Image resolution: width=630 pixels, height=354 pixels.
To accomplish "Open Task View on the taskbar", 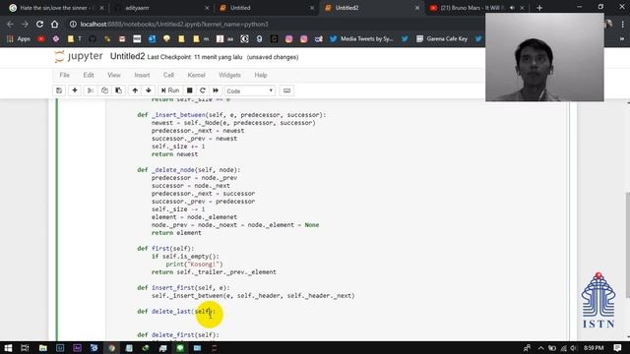I will point(25,348).
